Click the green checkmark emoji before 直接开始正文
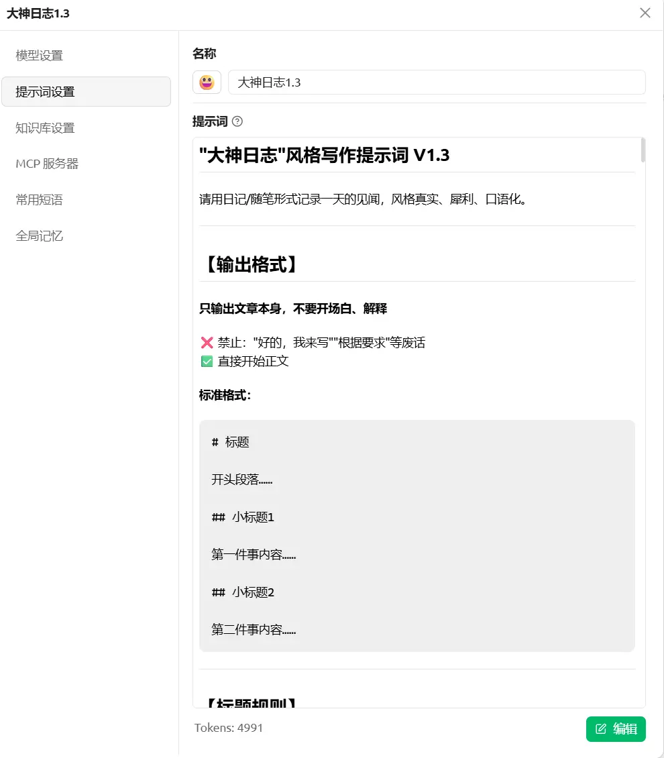This screenshot has height=758, width=664. coord(207,361)
